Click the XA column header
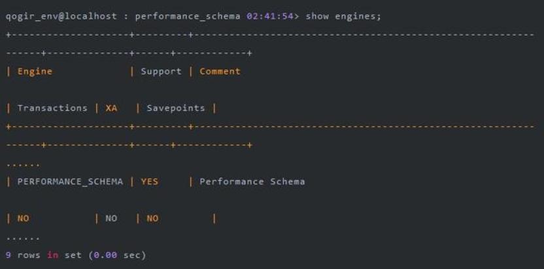The height and width of the screenshot is (269, 544). coord(111,108)
